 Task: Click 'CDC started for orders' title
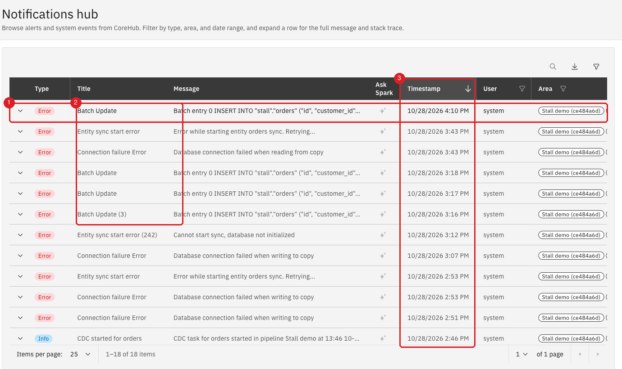110,338
